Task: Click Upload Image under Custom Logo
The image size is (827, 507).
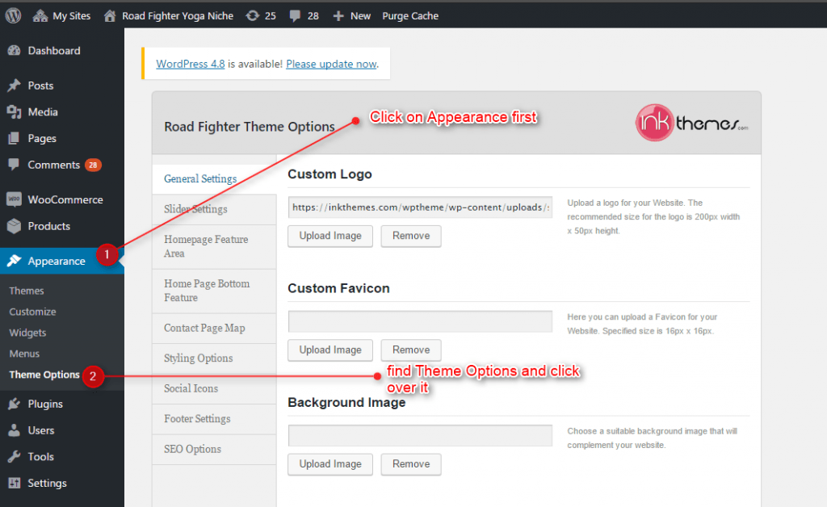Action: click(330, 236)
